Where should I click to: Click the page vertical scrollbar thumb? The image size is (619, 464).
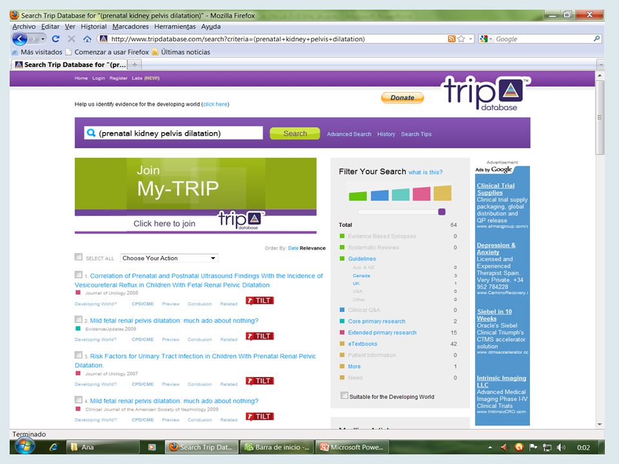[600, 117]
